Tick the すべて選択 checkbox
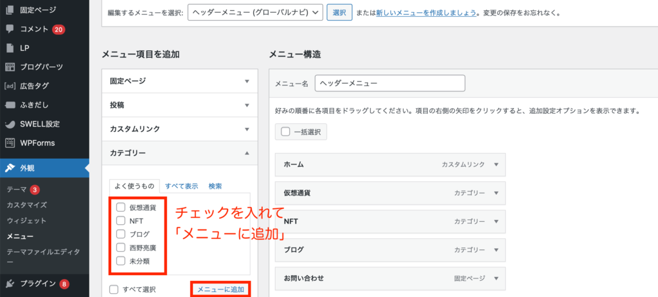 coord(113,289)
